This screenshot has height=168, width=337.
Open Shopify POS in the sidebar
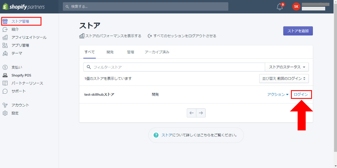tap(21, 75)
